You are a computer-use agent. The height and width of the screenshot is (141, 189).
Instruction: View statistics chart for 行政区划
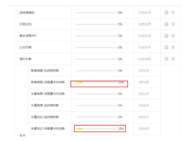point(166,24)
